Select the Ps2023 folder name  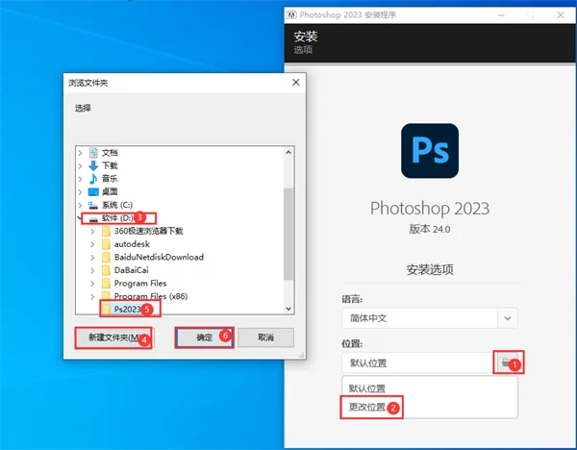tap(127, 309)
